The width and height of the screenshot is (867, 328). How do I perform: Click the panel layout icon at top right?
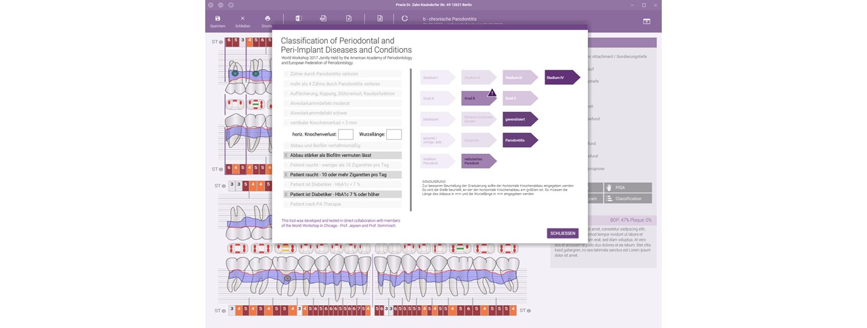[646, 22]
